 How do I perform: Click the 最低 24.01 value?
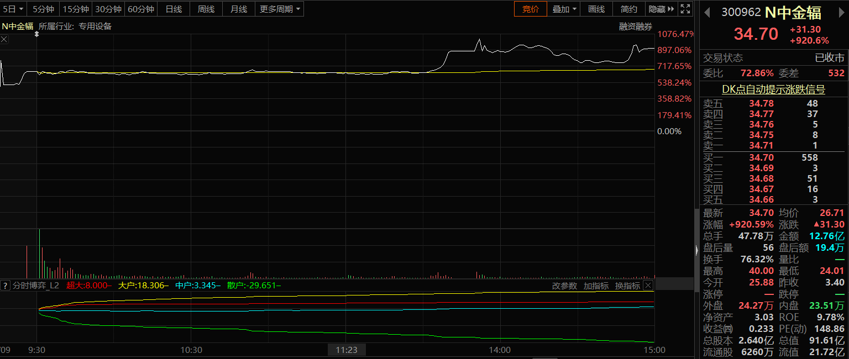pyautogui.click(x=832, y=271)
